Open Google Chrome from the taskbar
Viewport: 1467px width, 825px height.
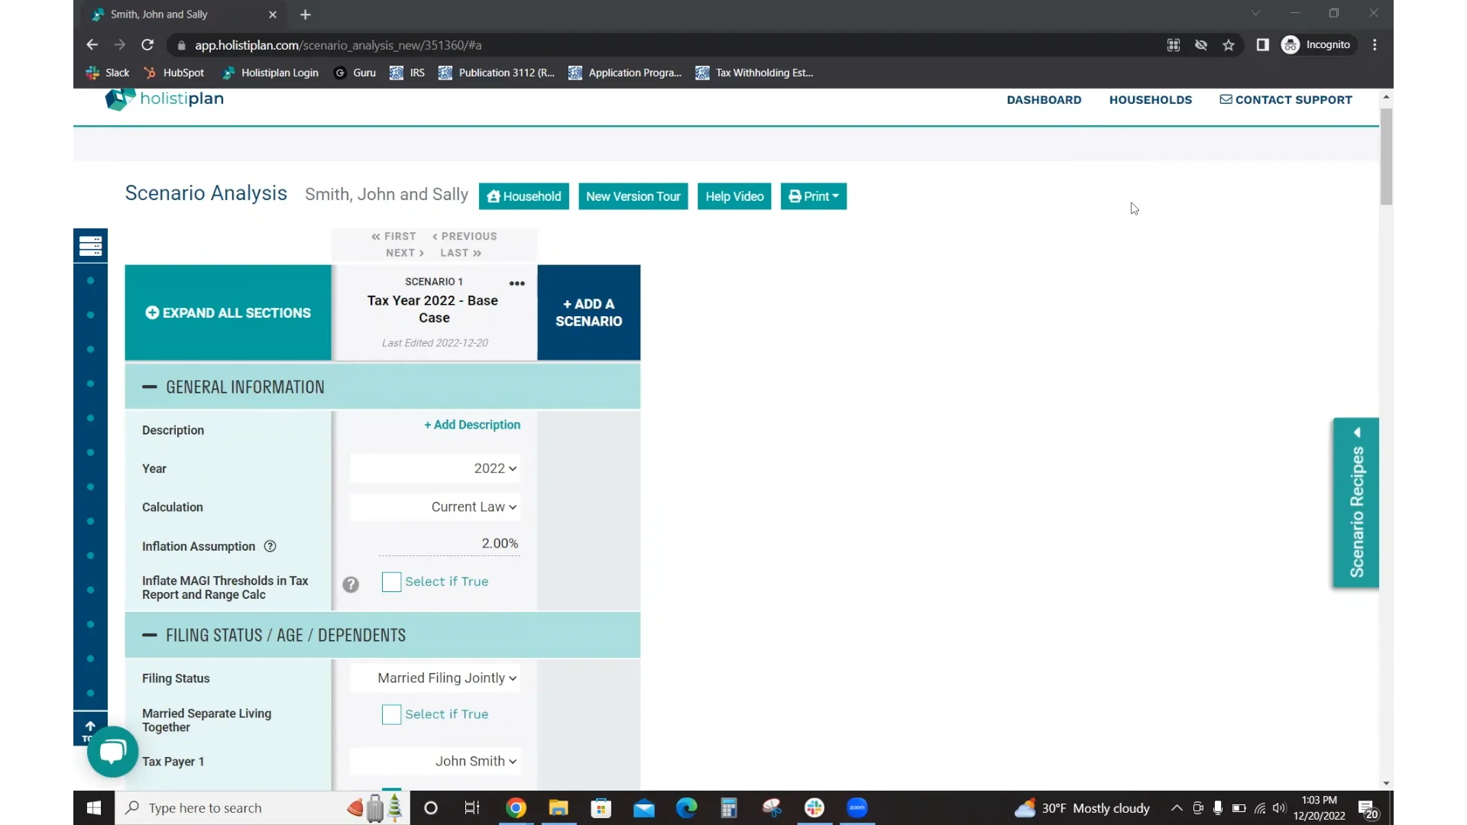pyautogui.click(x=516, y=808)
